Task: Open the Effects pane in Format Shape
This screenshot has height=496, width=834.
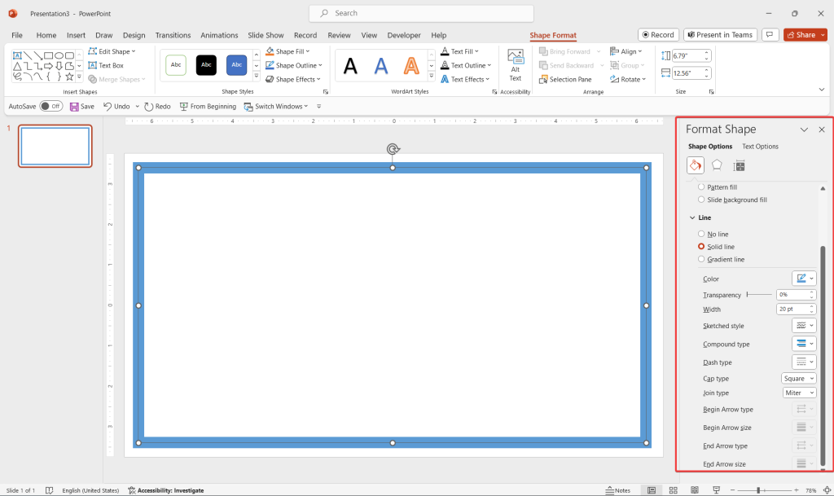Action: click(717, 165)
